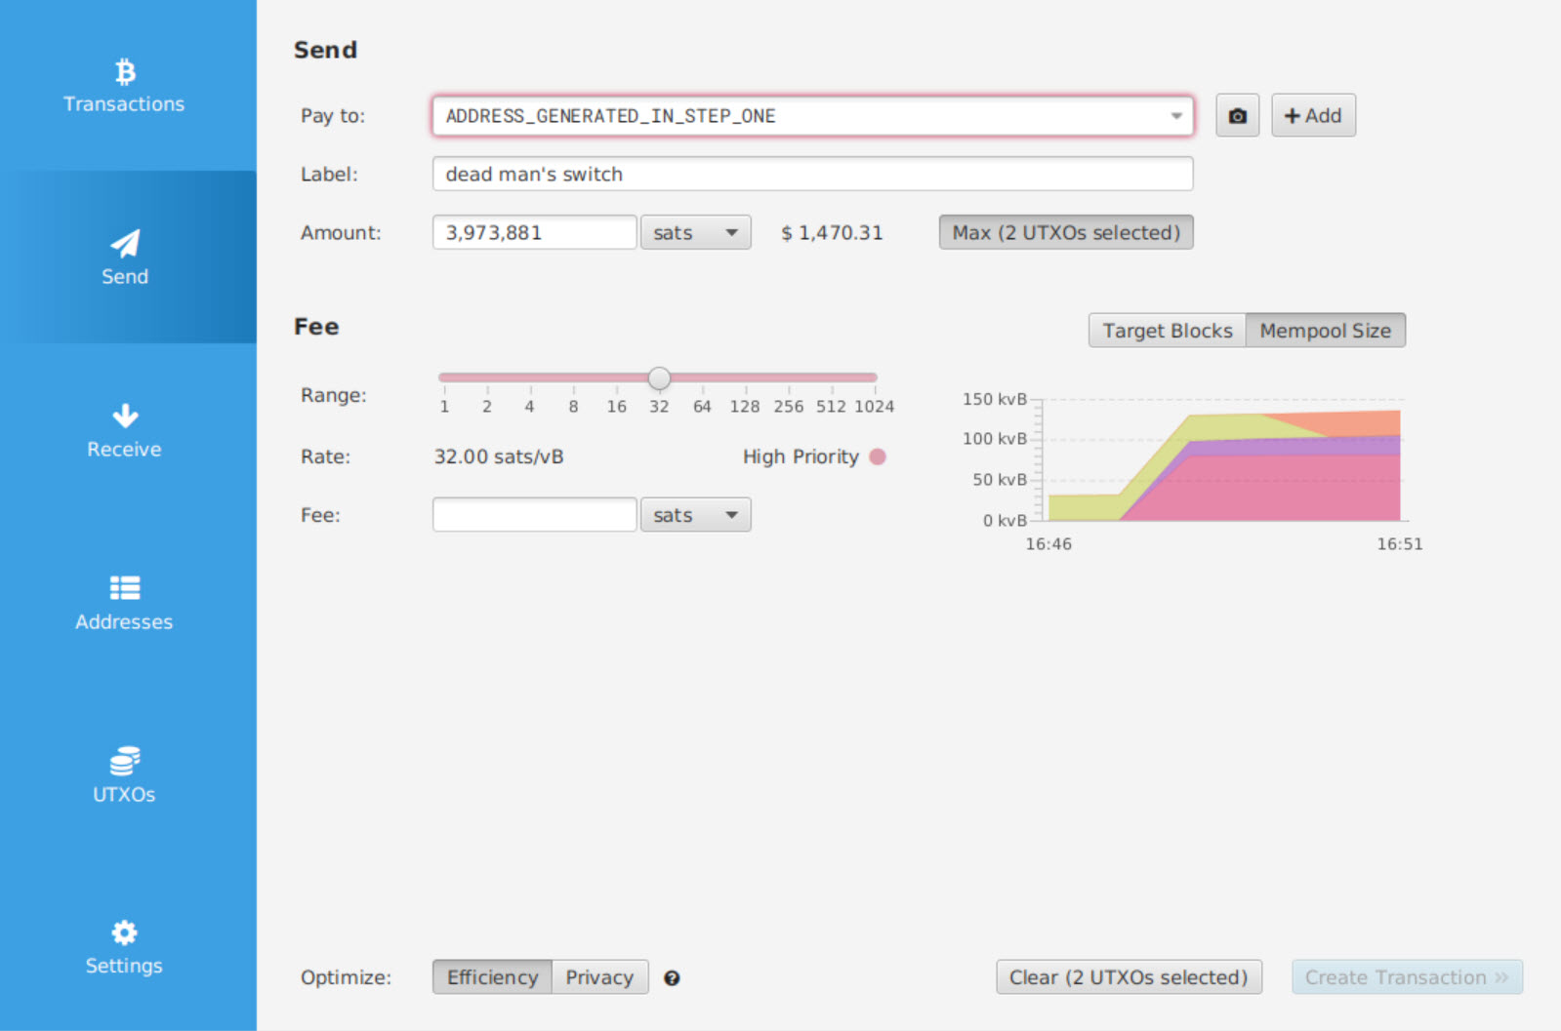Toggle the Max UTXOs selected button

1065,233
